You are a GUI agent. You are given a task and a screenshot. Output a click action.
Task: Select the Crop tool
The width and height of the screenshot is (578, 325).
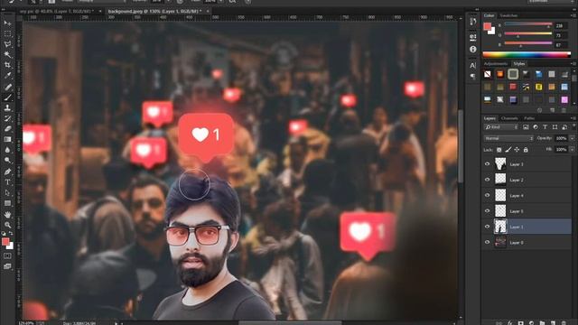pyautogui.click(x=7, y=65)
